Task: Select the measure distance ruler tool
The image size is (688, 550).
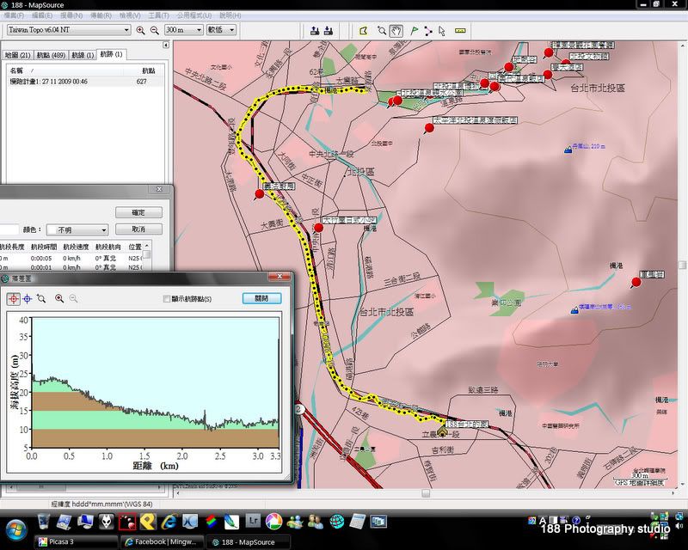Action: [x=460, y=30]
